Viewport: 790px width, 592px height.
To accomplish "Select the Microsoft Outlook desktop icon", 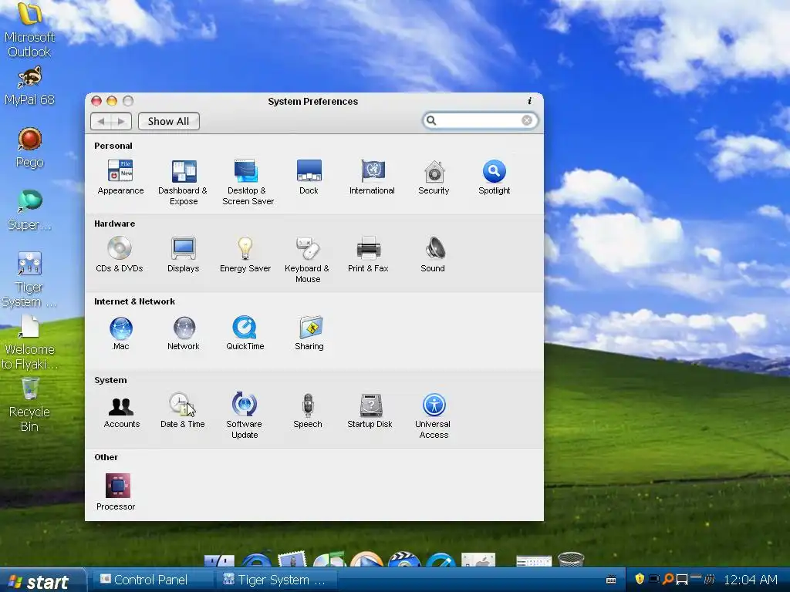I will pos(29,30).
